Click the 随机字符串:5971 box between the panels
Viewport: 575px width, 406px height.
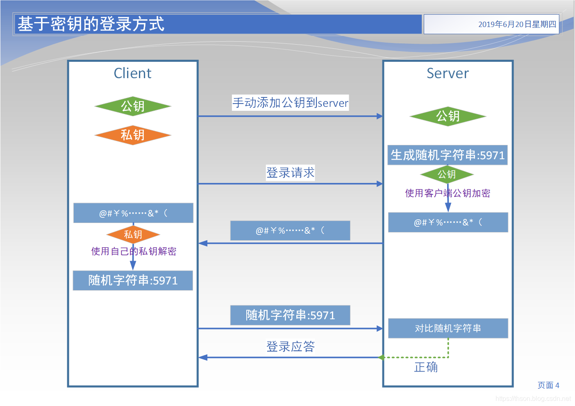tap(290, 315)
